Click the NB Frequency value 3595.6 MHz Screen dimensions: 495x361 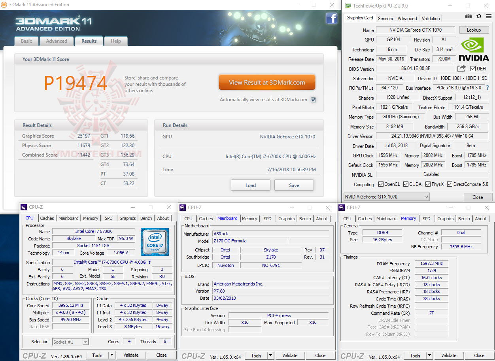[x=461, y=247]
